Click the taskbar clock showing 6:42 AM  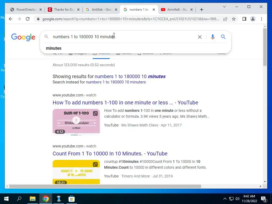coord(249,199)
